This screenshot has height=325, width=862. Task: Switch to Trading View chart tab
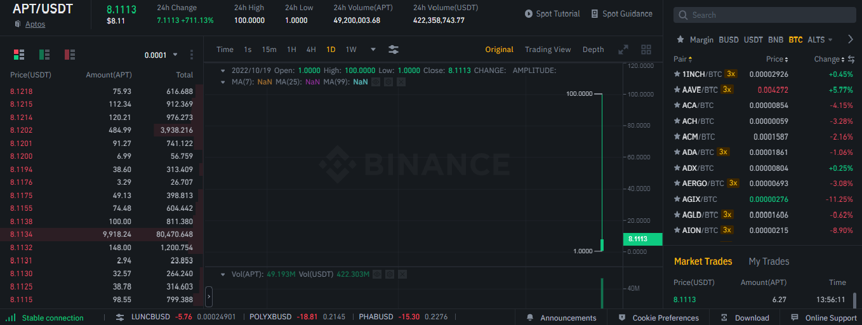tap(548, 50)
